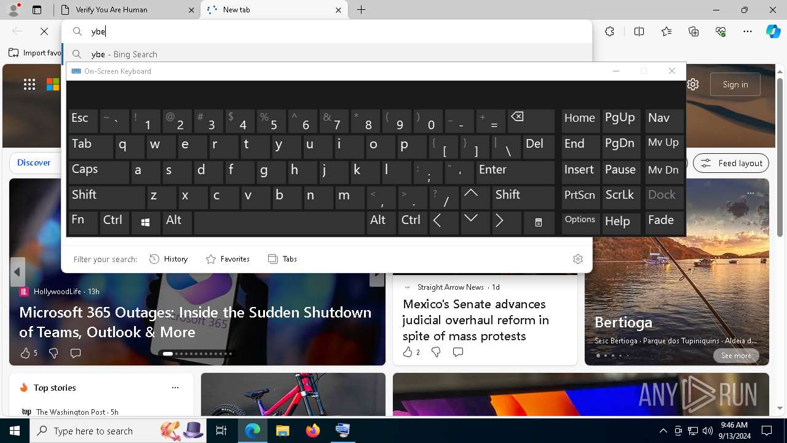Filter search by History
The width and height of the screenshot is (787, 443).
168,259
